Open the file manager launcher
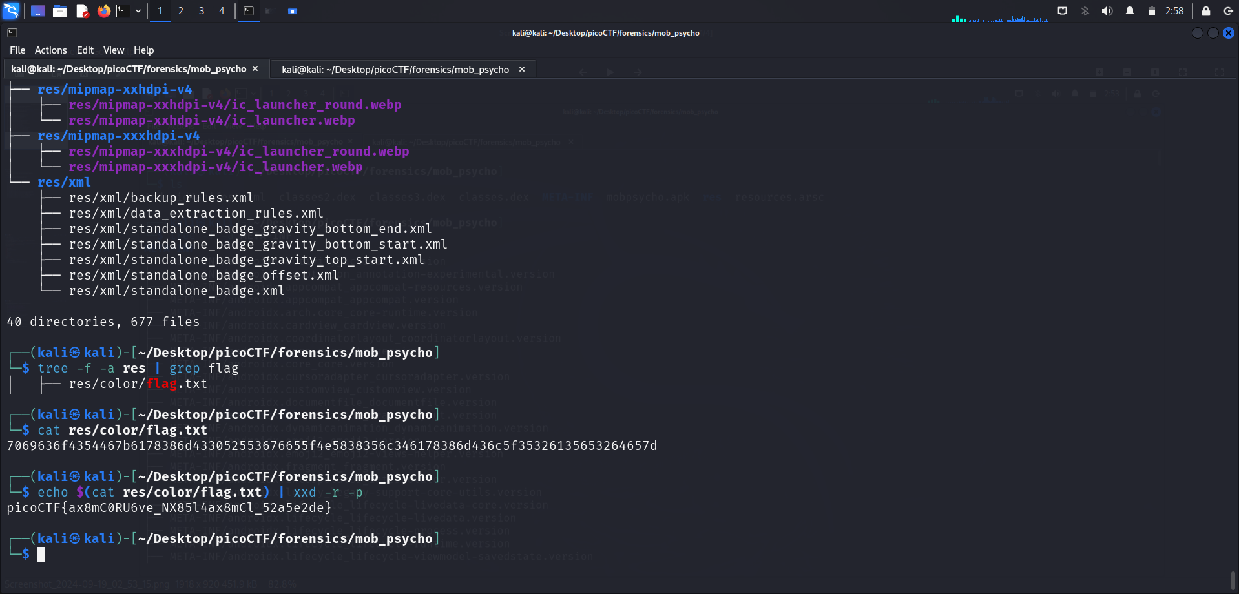 (x=60, y=11)
